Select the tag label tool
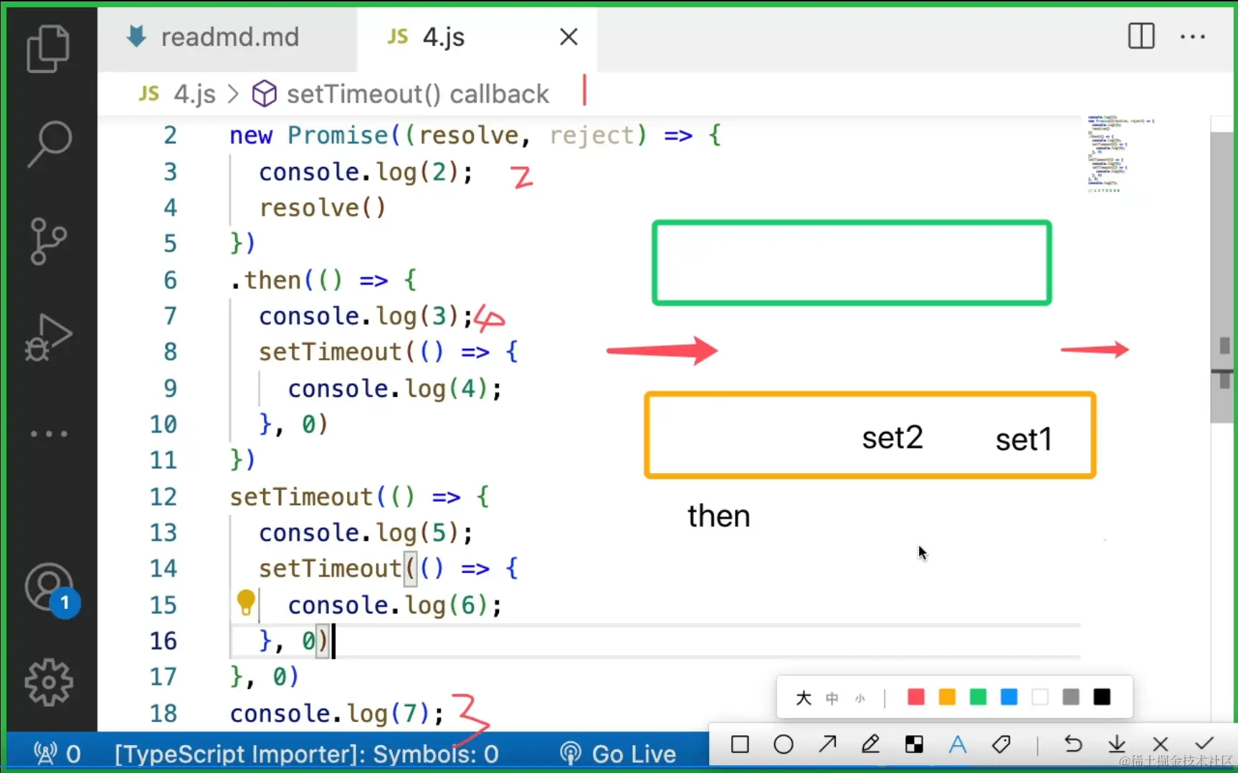The image size is (1238, 773). click(1001, 744)
